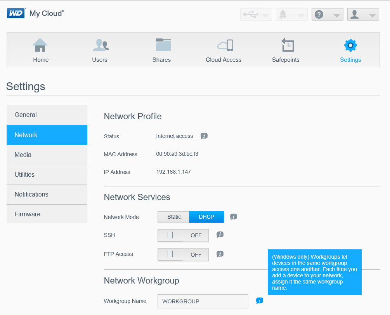Click the Network Services heading

(x=137, y=197)
